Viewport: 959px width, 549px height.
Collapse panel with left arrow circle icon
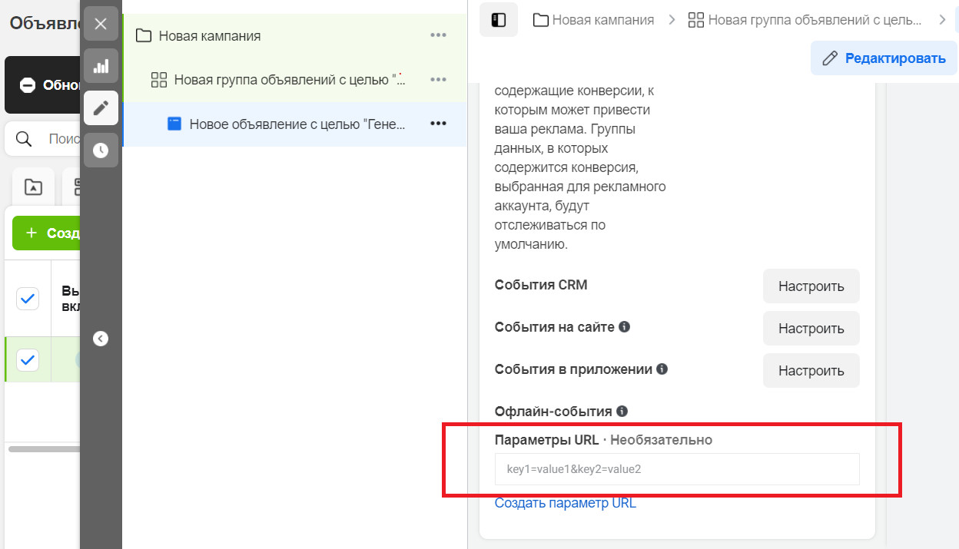pyautogui.click(x=101, y=339)
